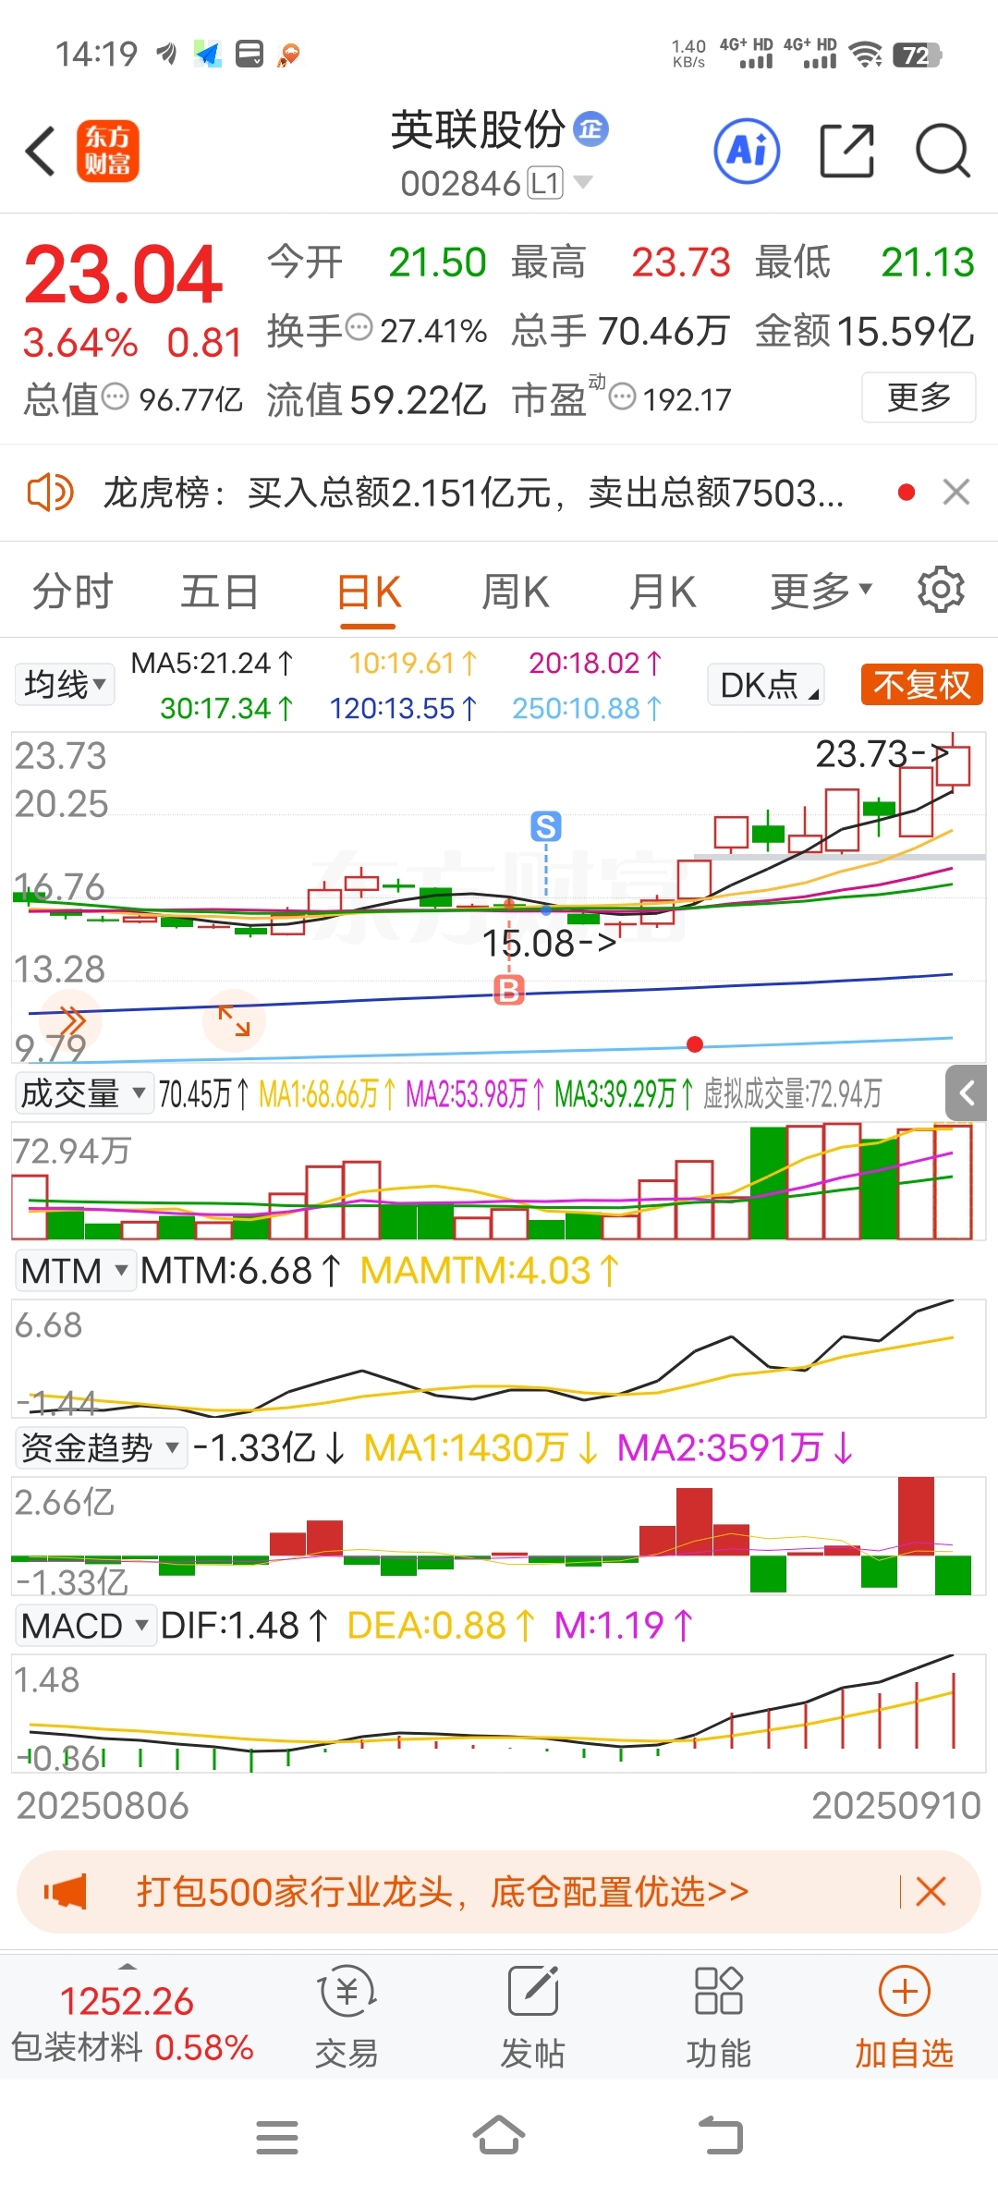Open 打包500家行业龙头 promotion link
This screenshot has width=998, height=2196.
point(443,1892)
